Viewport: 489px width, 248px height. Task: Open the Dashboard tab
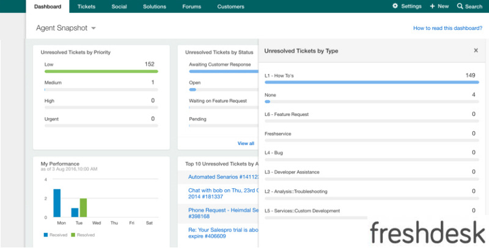(x=48, y=7)
